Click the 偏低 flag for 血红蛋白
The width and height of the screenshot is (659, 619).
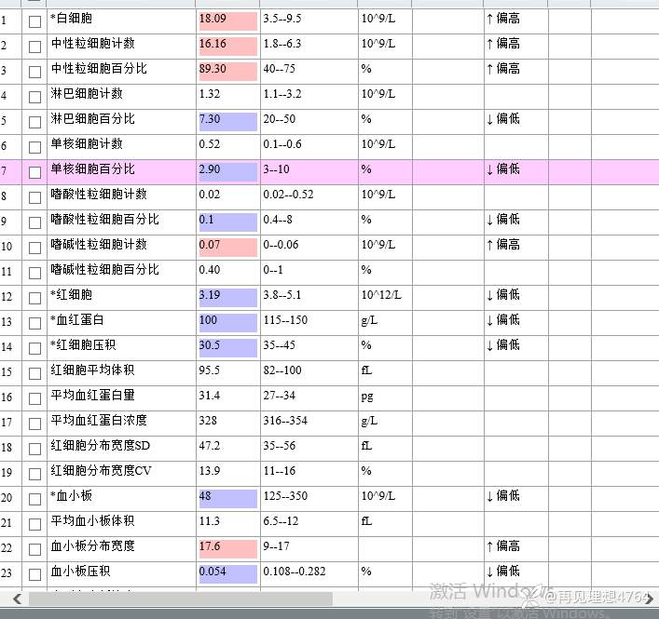pos(503,320)
